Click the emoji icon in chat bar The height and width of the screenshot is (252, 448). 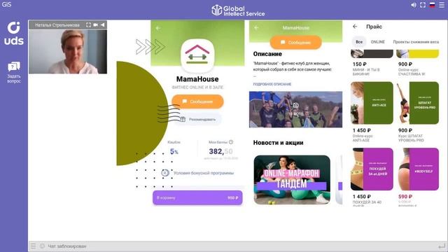click(x=42, y=246)
